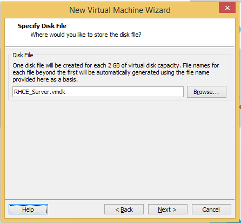This screenshot has width=241, height=223.
Task: Click into the RHCE_Server.vmdk file name field
Action: [x=98, y=92]
